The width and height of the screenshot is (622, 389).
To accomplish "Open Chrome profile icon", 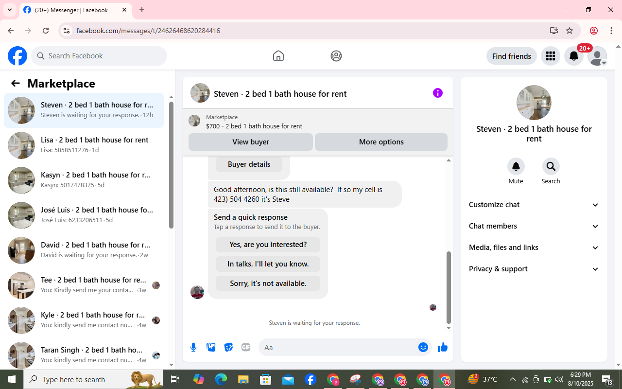I will pyautogui.click(x=594, y=31).
